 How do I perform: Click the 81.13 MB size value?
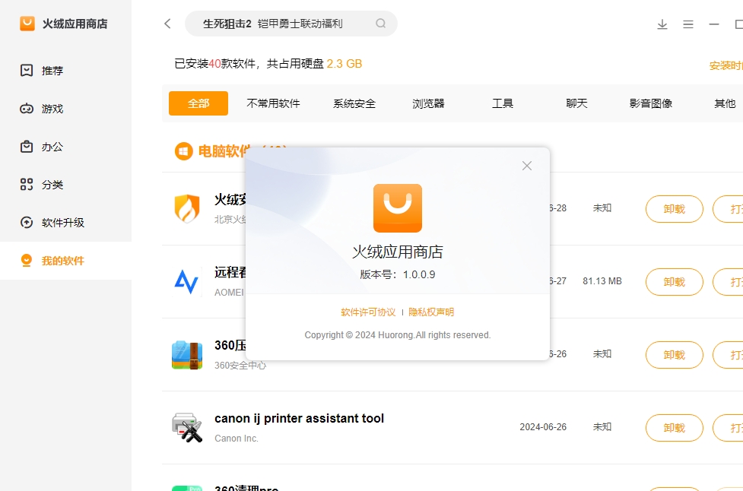(602, 281)
